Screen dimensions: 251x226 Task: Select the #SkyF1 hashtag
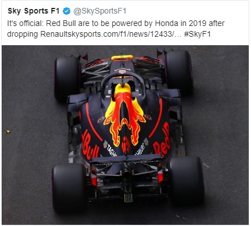[197, 34]
